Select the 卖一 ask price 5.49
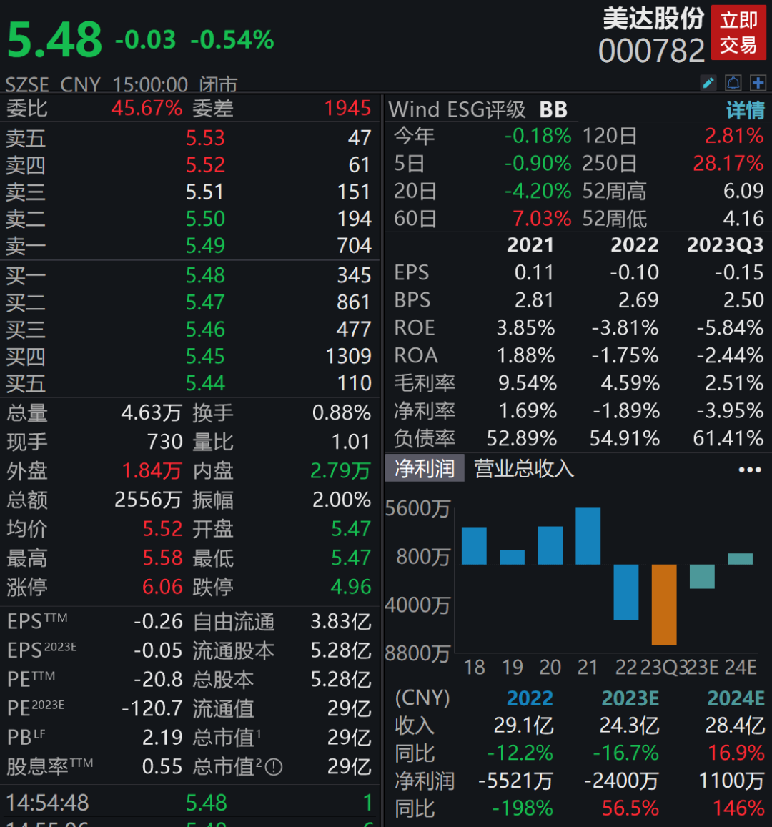 (x=205, y=246)
